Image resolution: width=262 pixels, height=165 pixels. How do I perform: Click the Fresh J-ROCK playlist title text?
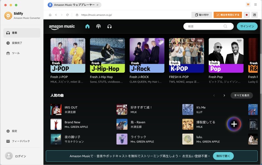(139, 77)
